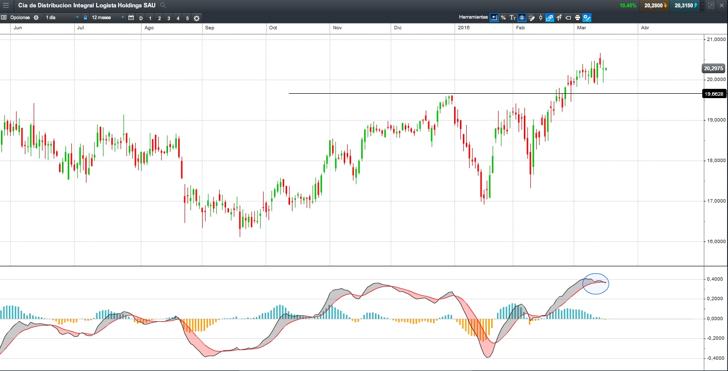Toggle the percentage scale tool
The image size is (728, 371).
point(503,18)
